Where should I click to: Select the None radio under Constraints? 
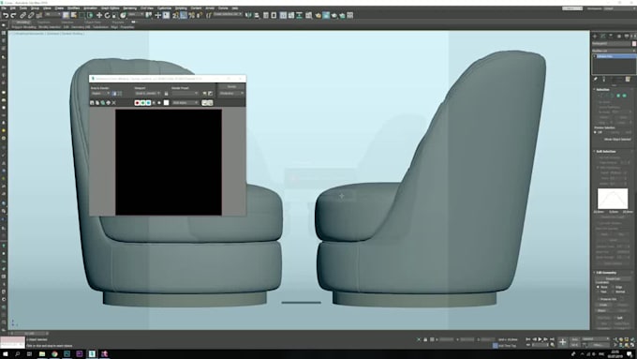pos(598,287)
